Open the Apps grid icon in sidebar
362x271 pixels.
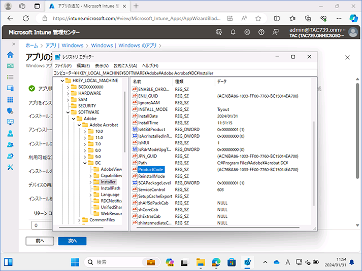tap(10, 100)
